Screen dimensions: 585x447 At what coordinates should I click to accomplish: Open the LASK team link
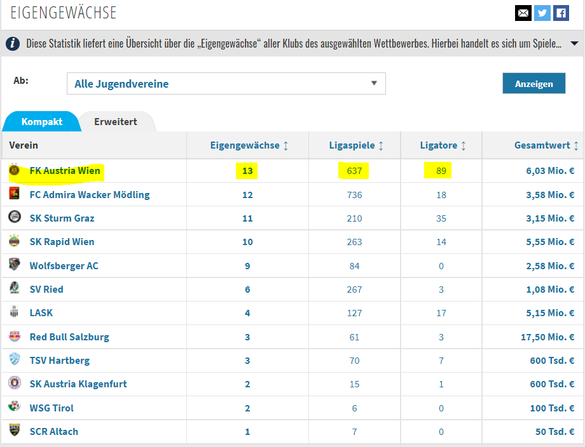click(41, 313)
